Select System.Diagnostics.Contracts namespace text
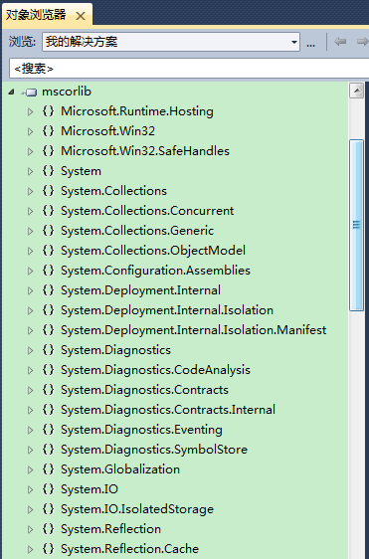Screen dimensions: 369x559 tap(144, 390)
